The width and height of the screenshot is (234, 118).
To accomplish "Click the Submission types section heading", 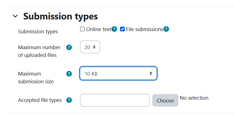I will click(60, 16).
